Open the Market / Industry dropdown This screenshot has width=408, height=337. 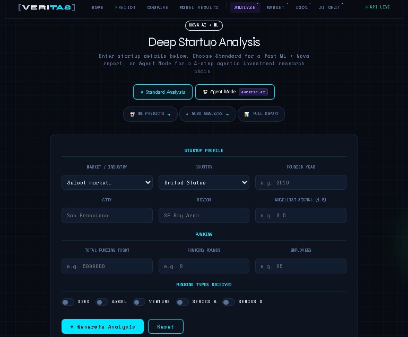pos(107,182)
